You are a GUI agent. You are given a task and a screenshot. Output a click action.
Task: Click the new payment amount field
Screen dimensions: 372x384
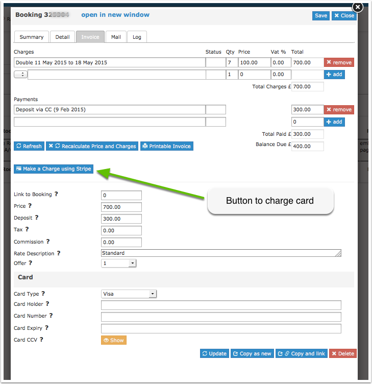point(308,122)
